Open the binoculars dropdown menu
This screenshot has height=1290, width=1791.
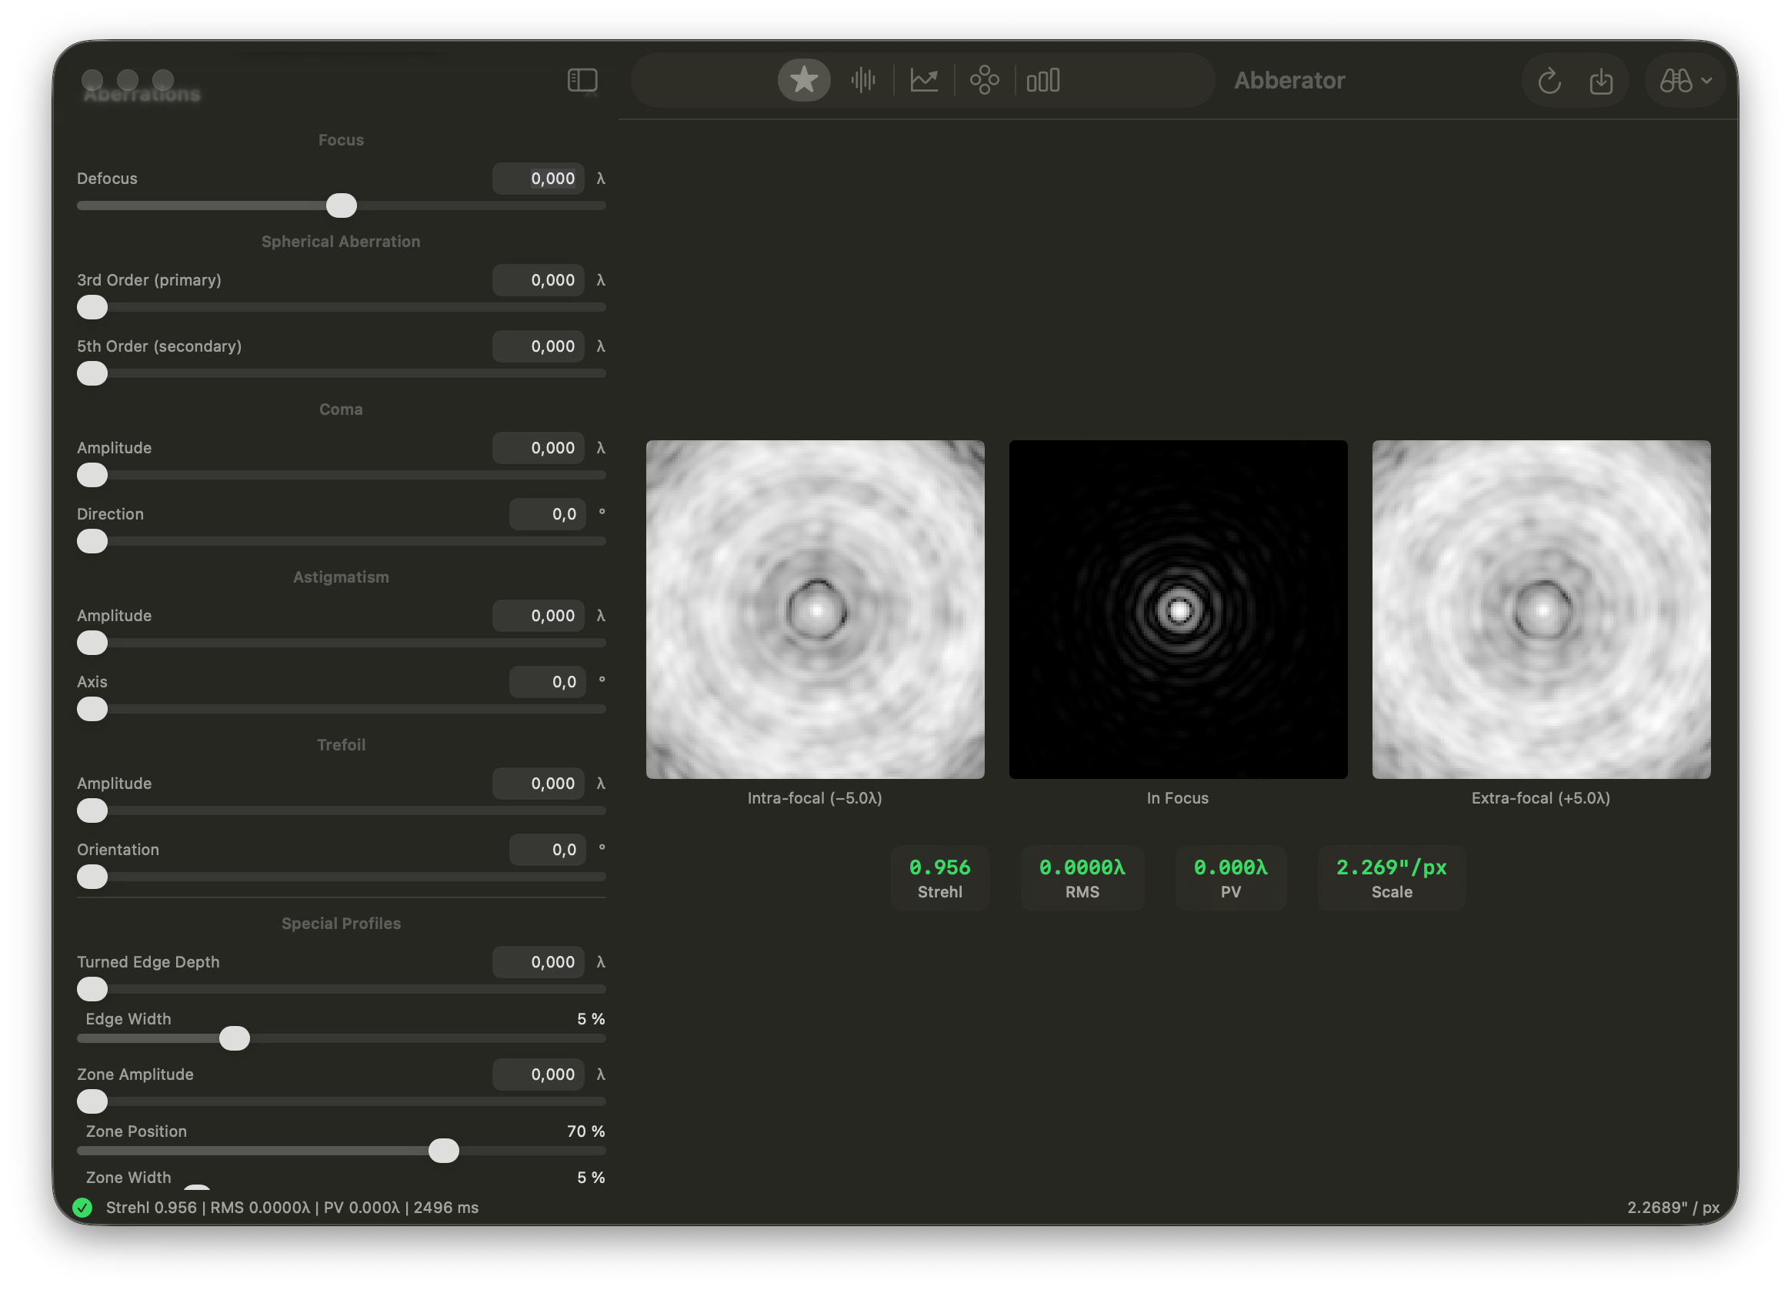click(x=1684, y=81)
